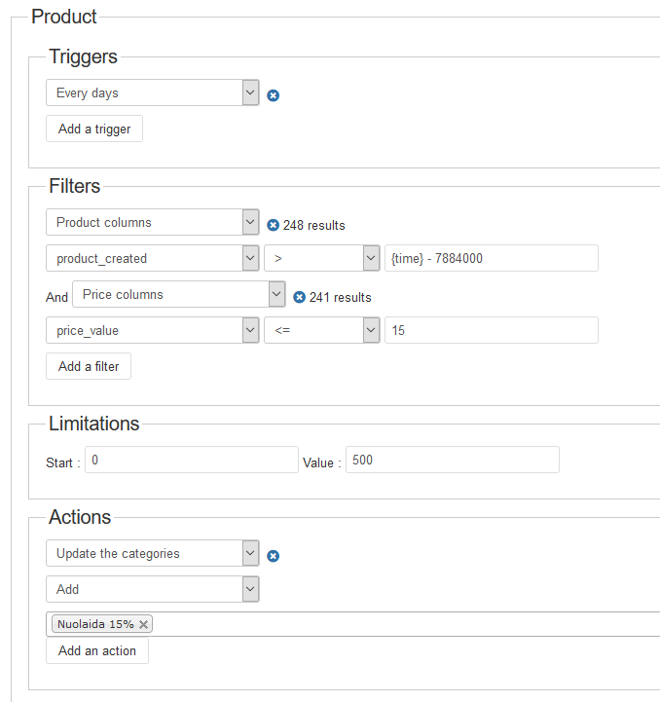Open the Product columns filter dropdown
The width and height of the screenshot is (660, 702).
click(153, 222)
